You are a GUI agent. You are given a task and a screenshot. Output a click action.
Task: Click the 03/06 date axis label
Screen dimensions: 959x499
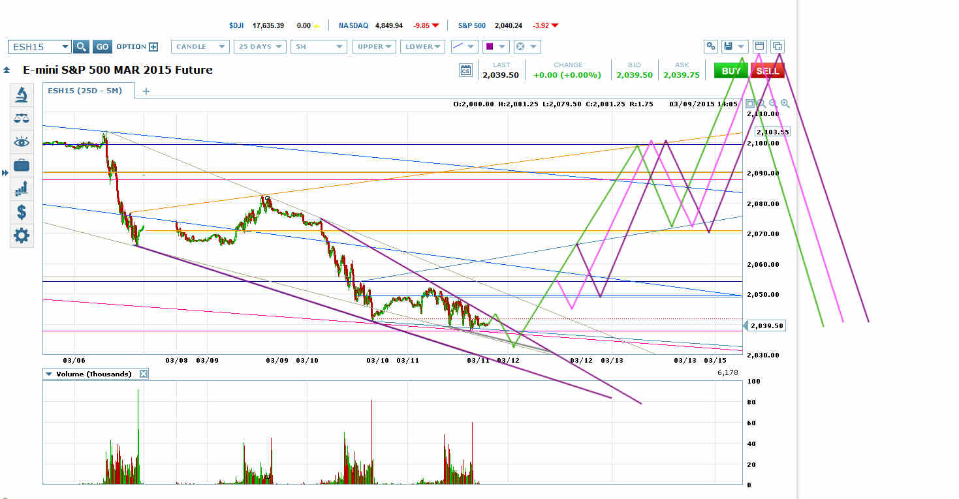74,360
